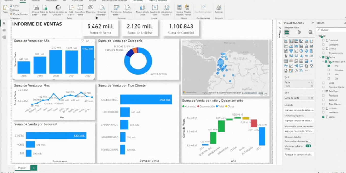Check the Trimestre field checkbox
Image resolution: width=346 pixels, height=173 pixels.
pos(329,70)
